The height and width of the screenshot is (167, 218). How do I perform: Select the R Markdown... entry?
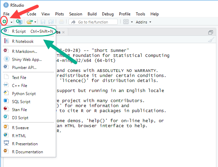[28, 52]
